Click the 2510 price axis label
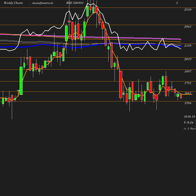 pos(188,9)
